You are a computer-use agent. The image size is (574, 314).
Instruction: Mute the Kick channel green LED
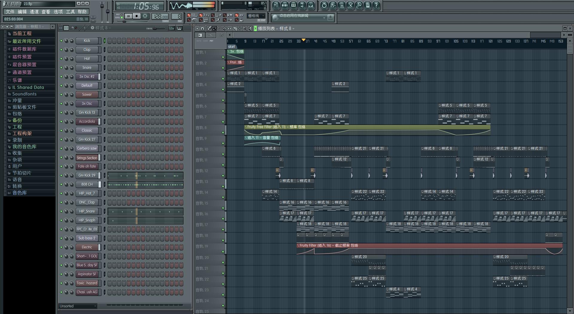[x=61, y=41]
